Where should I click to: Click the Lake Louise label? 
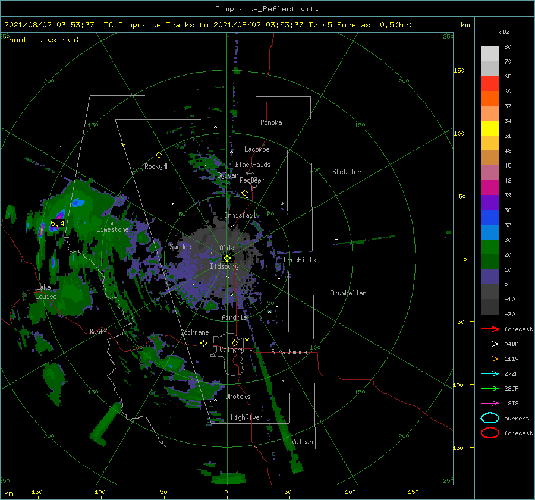click(x=46, y=292)
